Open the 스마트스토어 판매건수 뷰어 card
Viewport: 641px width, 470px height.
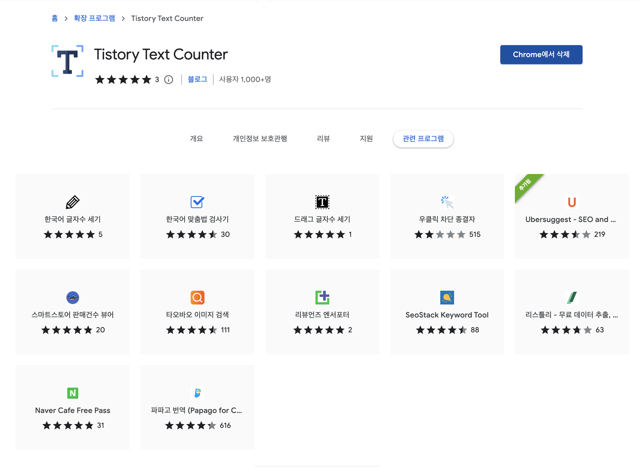coord(72,312)
